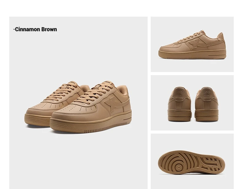Click the Cinnamon Brown color label

click(x=35, y=29)
